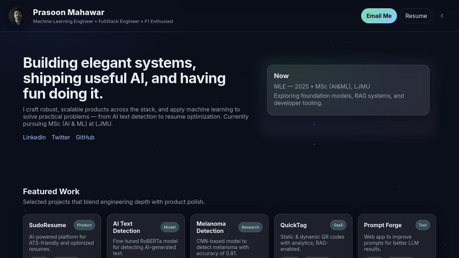Click the 'Building elegant systems' headline
This screenshot has width=459, height=258.
[124, 78]
